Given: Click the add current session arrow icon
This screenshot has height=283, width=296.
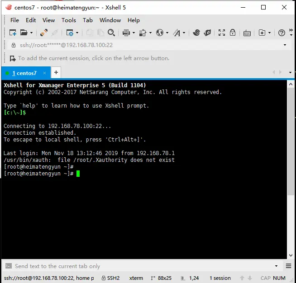Looking at the screenshot, I should click(x=13, y=58).
